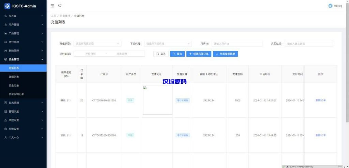Click the 个人中心 person icon in sidebar
Viewport: 349px width, 168px height.
(5, 137)
